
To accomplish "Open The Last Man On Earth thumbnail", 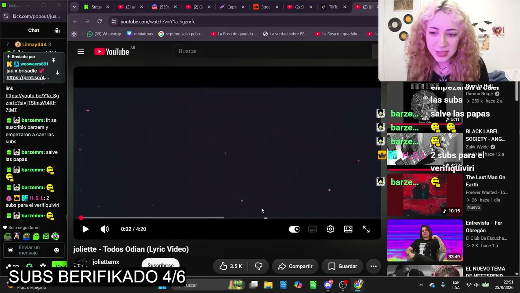I will pyautogui.click(x=425, y=195).
